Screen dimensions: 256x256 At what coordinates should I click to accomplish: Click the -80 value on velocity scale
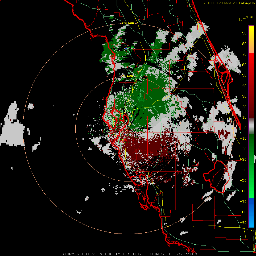pyautogui.click(x=243, y=212)
